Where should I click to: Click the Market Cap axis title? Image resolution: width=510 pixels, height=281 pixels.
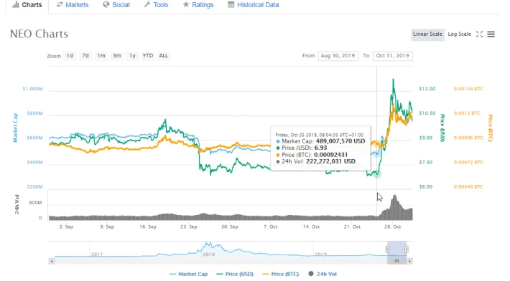point(15,128)
